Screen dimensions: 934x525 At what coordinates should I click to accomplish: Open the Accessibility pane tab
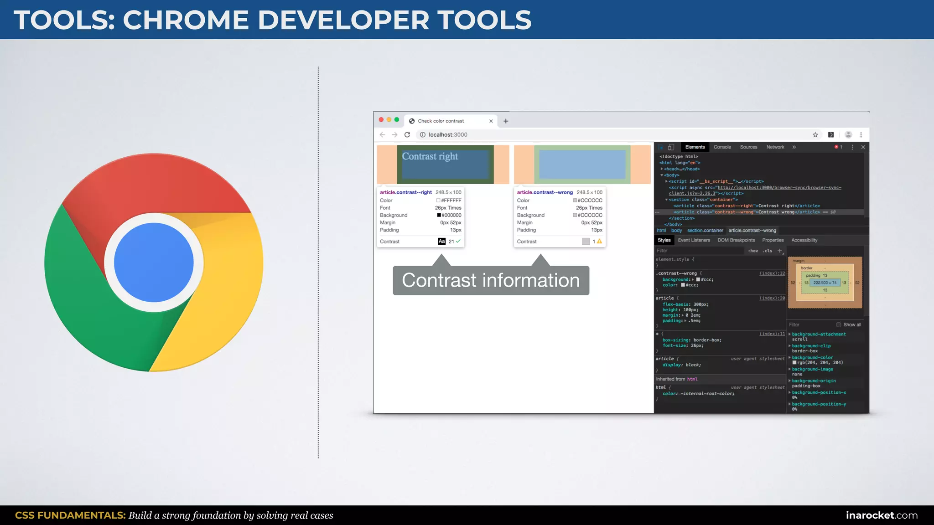click(804, 240)
